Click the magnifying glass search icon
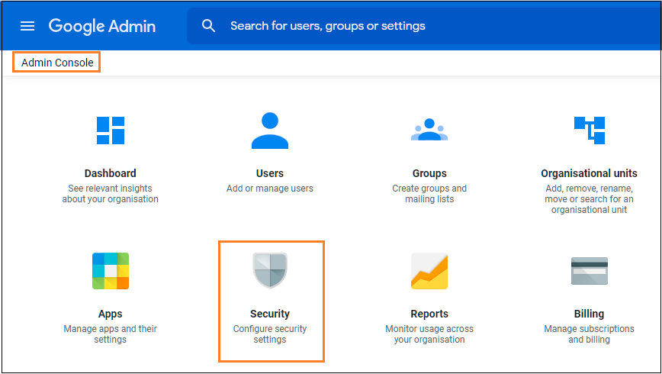Screen dimensions: 662x374 208,26
